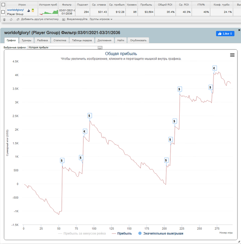Open the Статистика tab
The height and width of the screenshot is (244, 241).
click(x=60, y=40)
